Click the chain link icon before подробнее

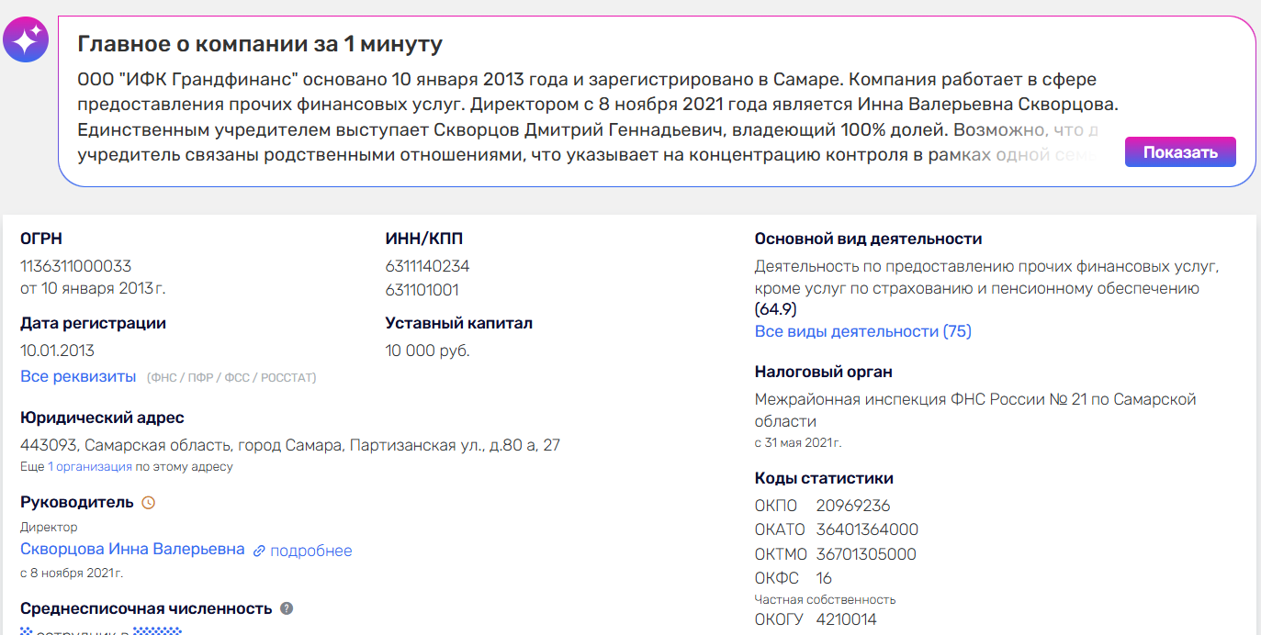click(259, 551)
